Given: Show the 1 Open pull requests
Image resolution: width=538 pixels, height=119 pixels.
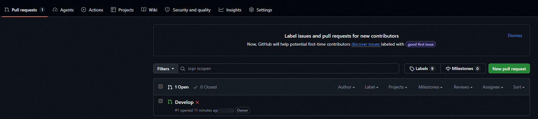Looking at the screenshot, I should (x=178, y=87).
